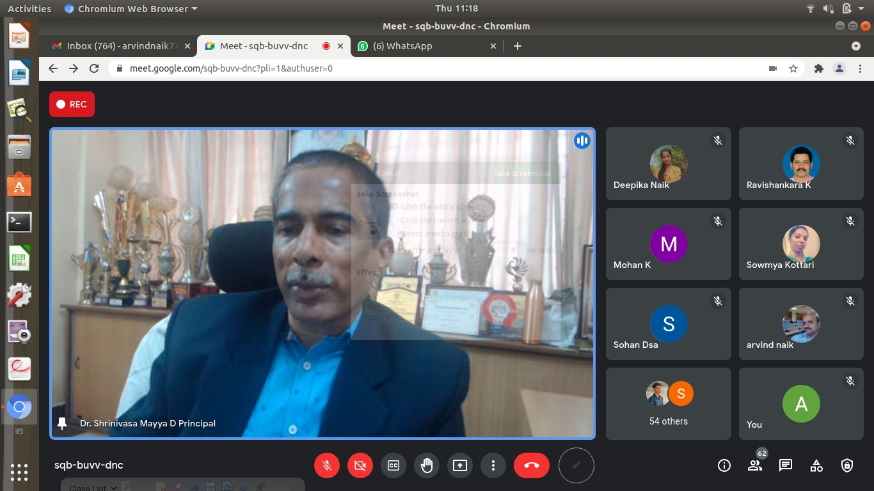Screen dimensions: 874x491
Task: Toggle closed captions button
Action: click(393, 465)
